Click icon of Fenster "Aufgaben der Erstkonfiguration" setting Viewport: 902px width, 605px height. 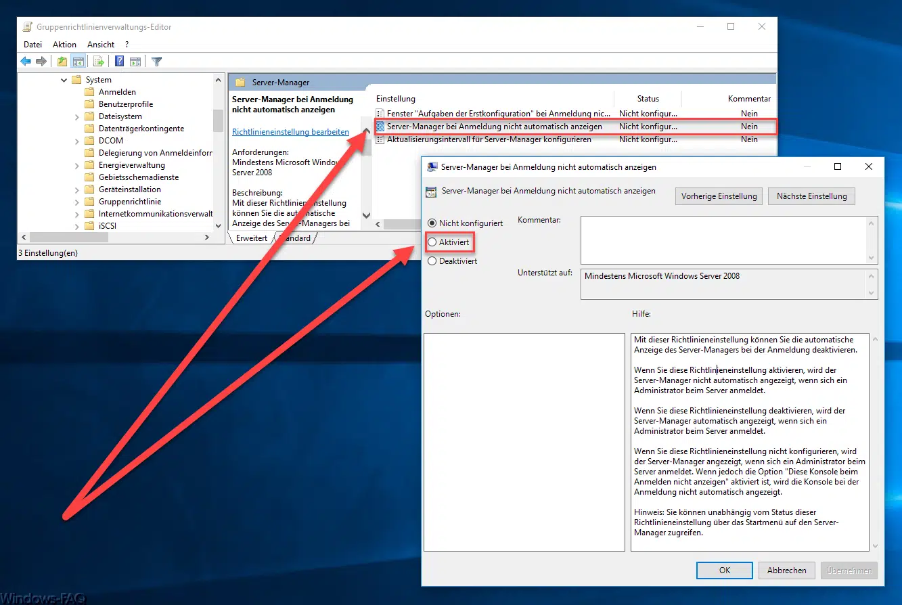[380, 114]
